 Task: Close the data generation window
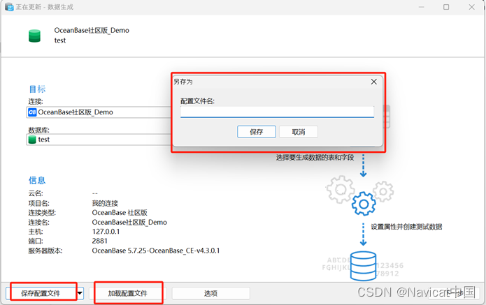pos(472,7)
